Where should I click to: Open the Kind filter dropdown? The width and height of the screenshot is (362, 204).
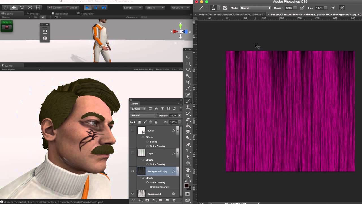click(x=138, y=109)
